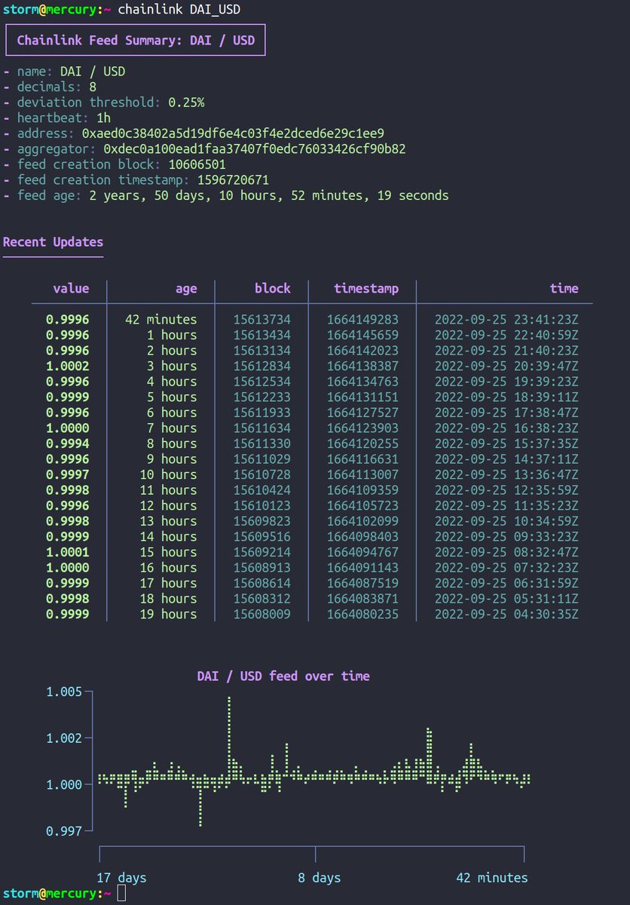The width and height of the screenshot is (630, 905).
Task: Click timestamp 1664116631
Action: [362, 459]
